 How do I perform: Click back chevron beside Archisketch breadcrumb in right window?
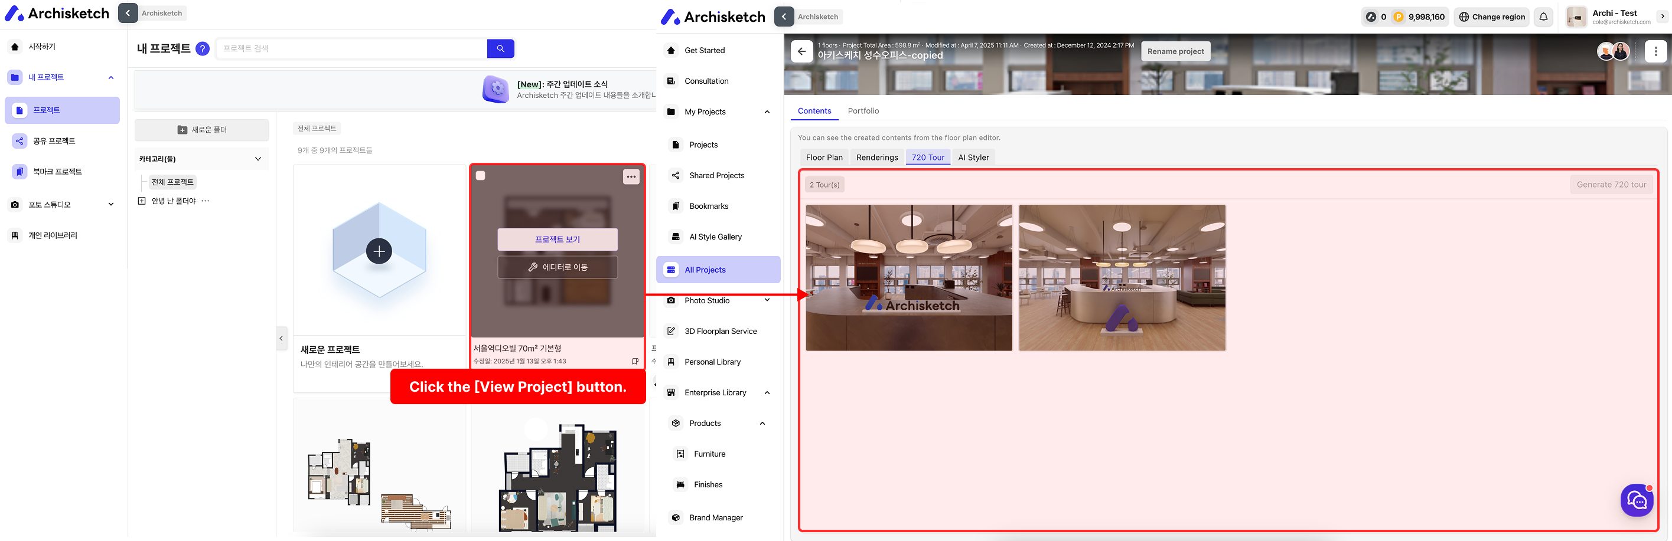coord(784,17)
